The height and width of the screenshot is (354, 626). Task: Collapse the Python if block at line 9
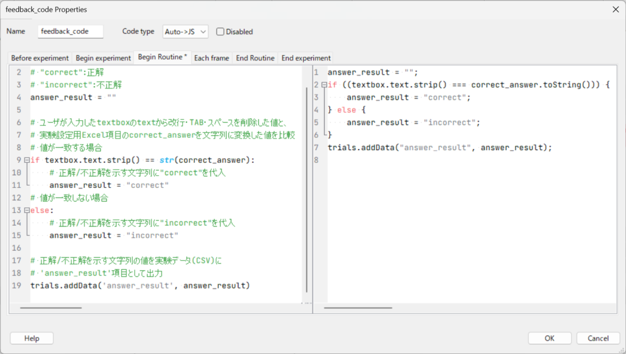click(27, 161)
